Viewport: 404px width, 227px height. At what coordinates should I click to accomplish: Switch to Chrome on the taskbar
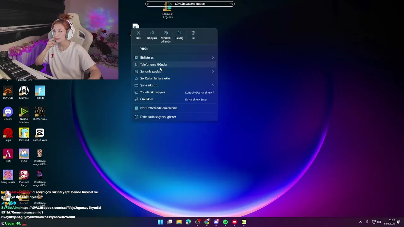[207, 222]
